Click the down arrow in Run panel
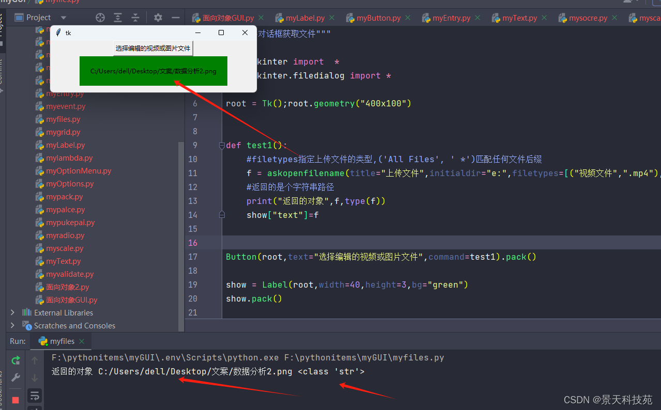 point(35,377)
